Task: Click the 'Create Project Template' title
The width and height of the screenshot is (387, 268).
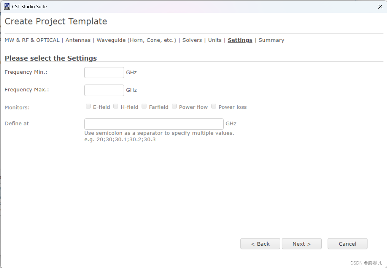Action: (56, 21)
